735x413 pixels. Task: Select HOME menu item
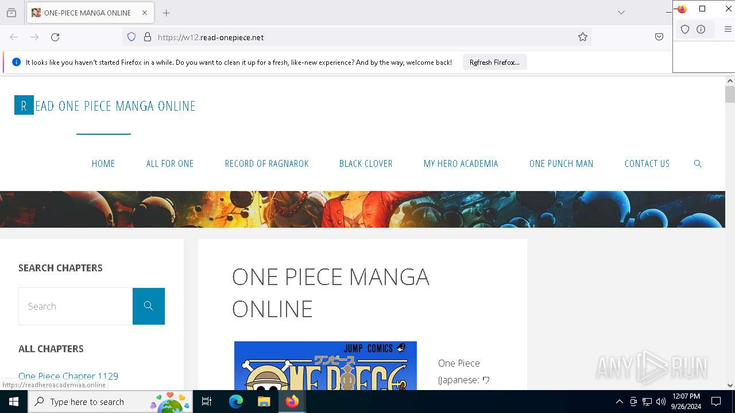pyautogui.click(x=103, y=163)
